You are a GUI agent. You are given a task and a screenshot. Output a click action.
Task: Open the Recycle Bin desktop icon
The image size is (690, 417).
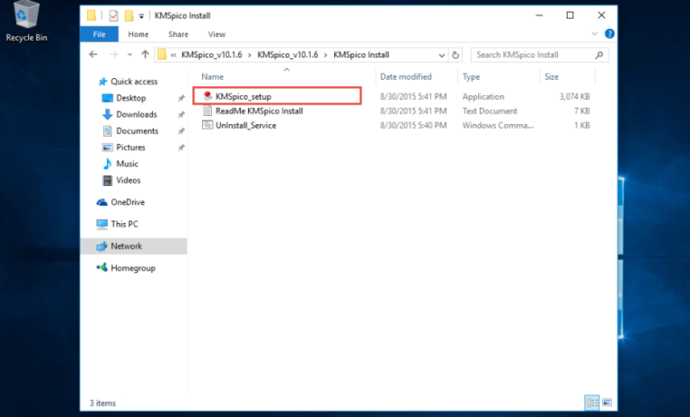26,22
